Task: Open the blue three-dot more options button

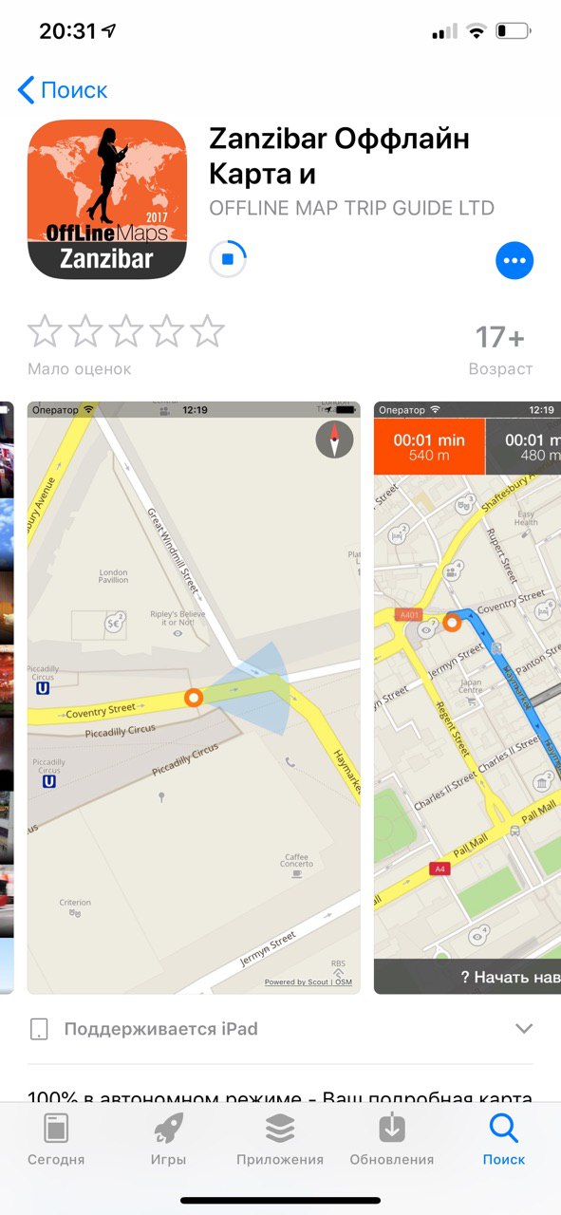Action: [x=514, y=260]
